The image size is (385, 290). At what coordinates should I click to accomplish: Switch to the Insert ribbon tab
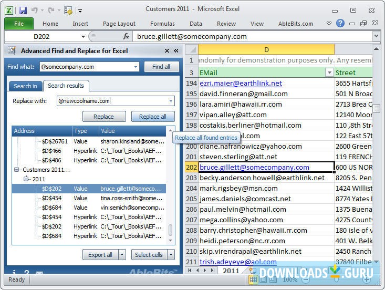(80, 24)
